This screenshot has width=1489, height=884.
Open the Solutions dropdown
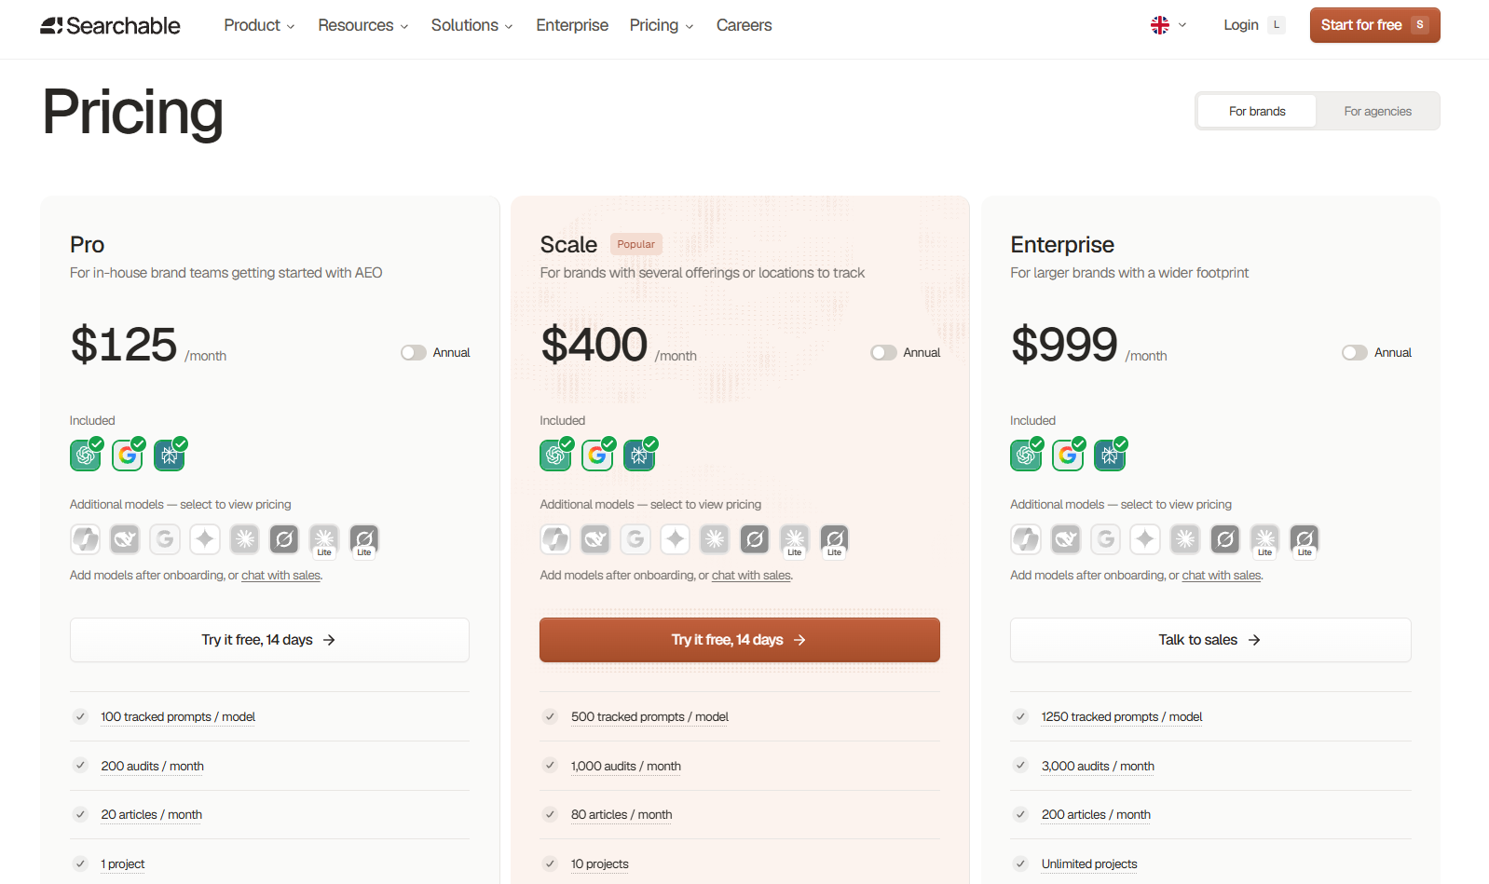[x=471, y=25]
